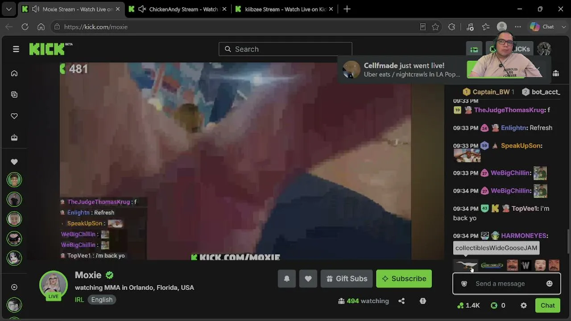Open the user profile avatar on Kick header
This screenshot has height=321, width=571.
coord(544,49)
